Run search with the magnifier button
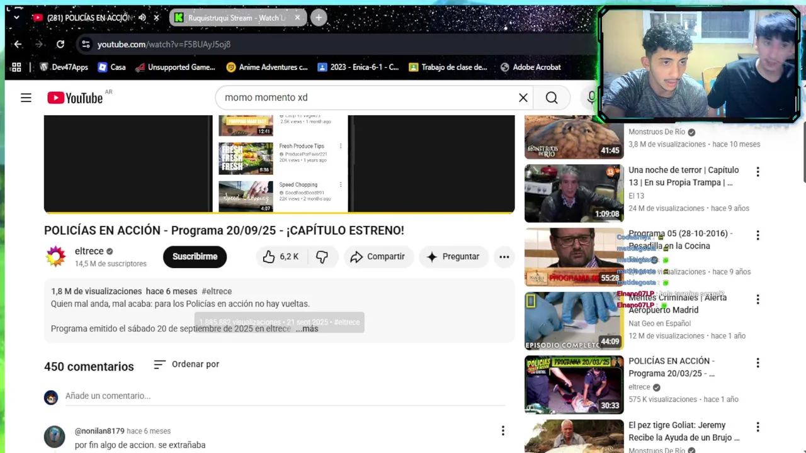Viewport: 806px width, 453px height. [x=552, y=98]
